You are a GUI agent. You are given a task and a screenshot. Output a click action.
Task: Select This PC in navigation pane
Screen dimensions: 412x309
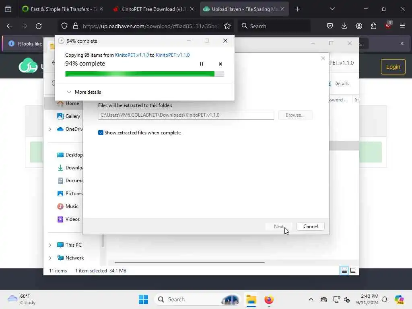coord(70,245)
